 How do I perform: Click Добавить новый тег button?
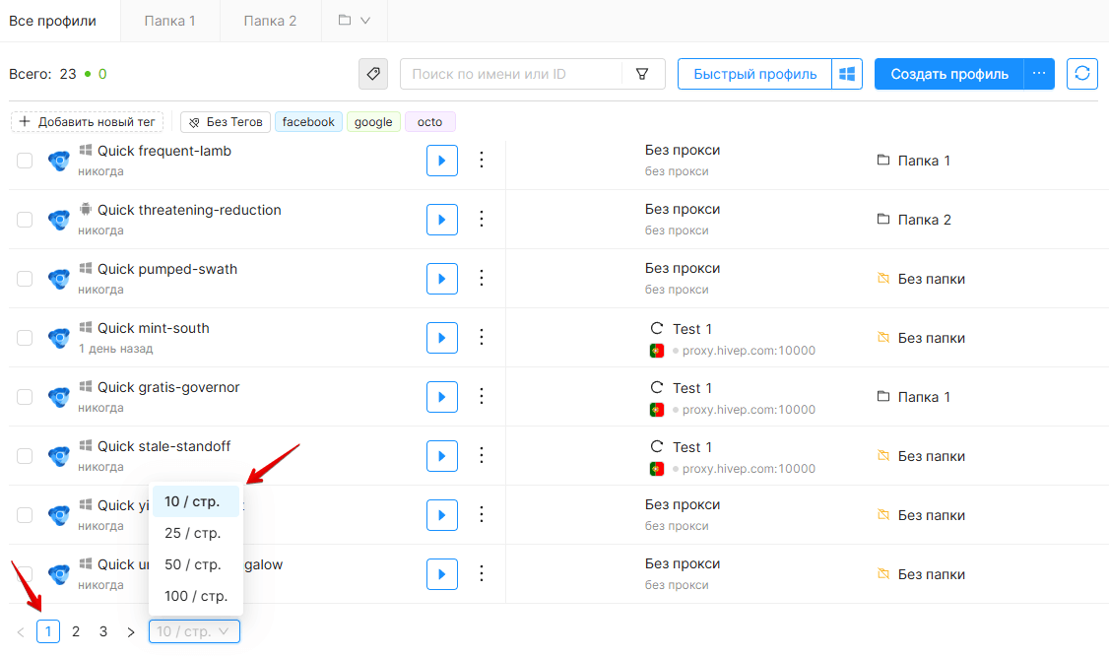pyautogui.click(x=87, y=121)
